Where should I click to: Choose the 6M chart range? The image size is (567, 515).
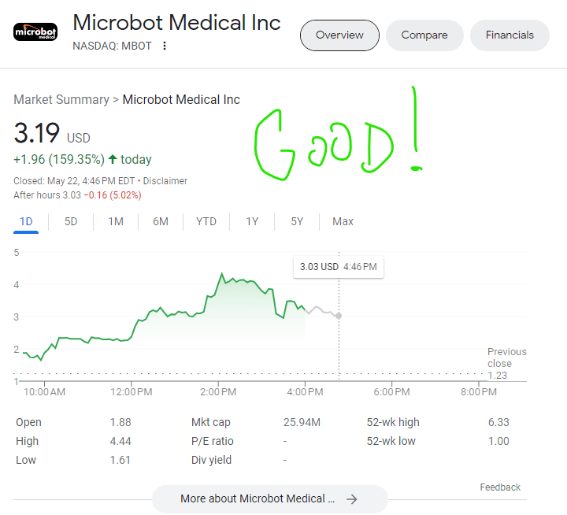click(161, 221)
